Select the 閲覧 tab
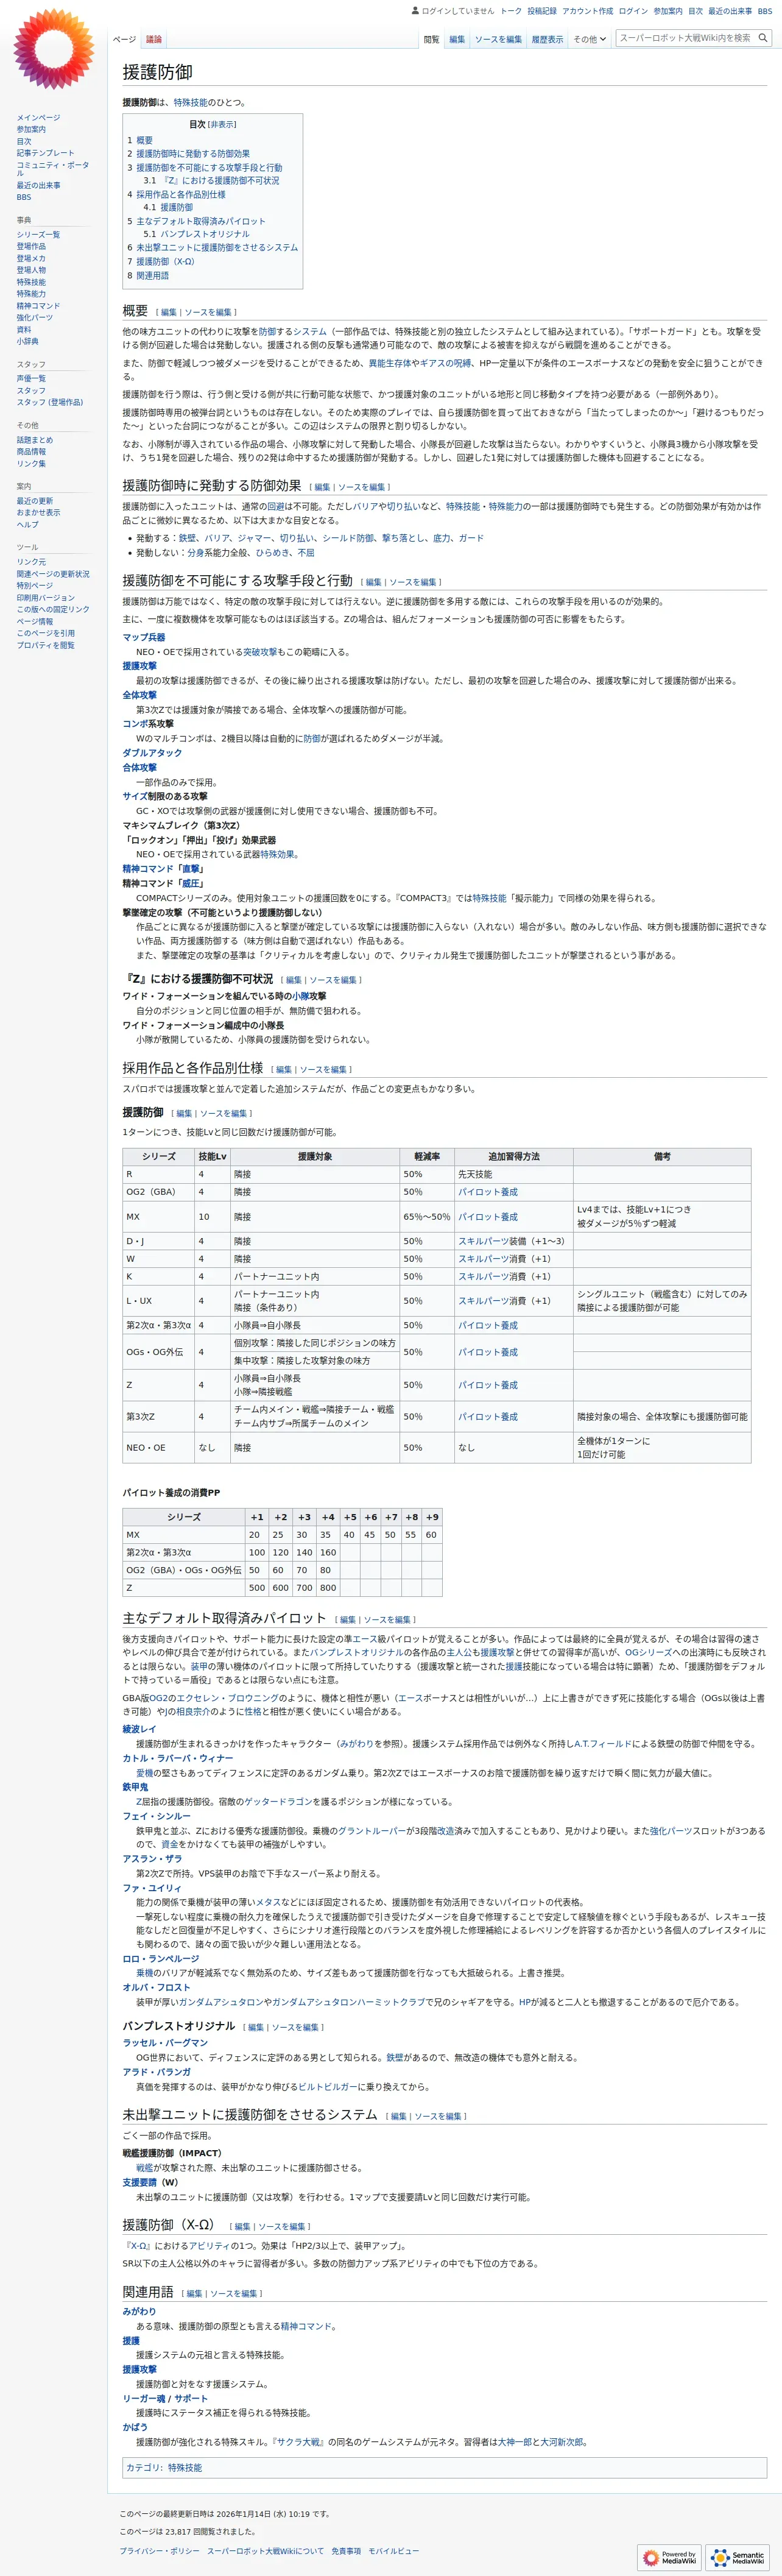782x2576 pixels. point(431,39)
